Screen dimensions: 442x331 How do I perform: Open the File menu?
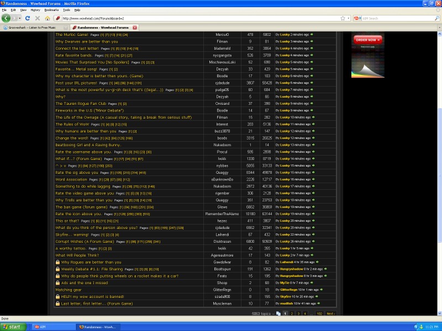4,10
